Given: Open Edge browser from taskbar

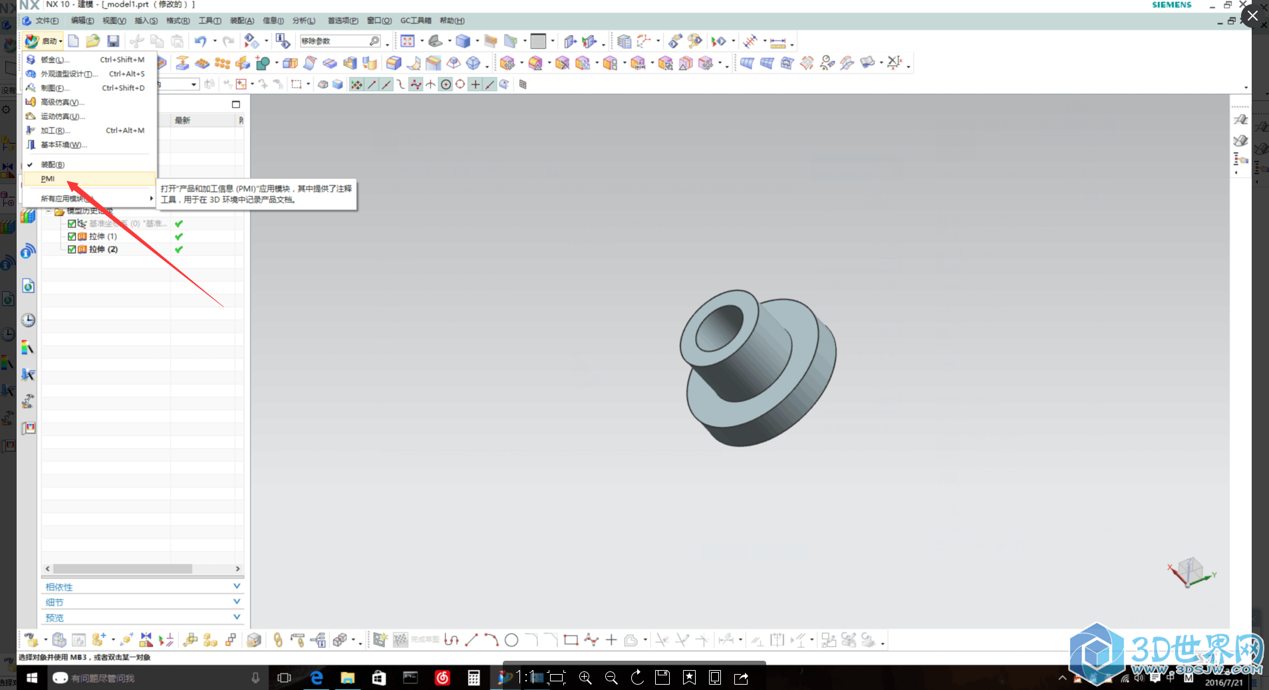Looking at the screenshot, I should (317, 678).
